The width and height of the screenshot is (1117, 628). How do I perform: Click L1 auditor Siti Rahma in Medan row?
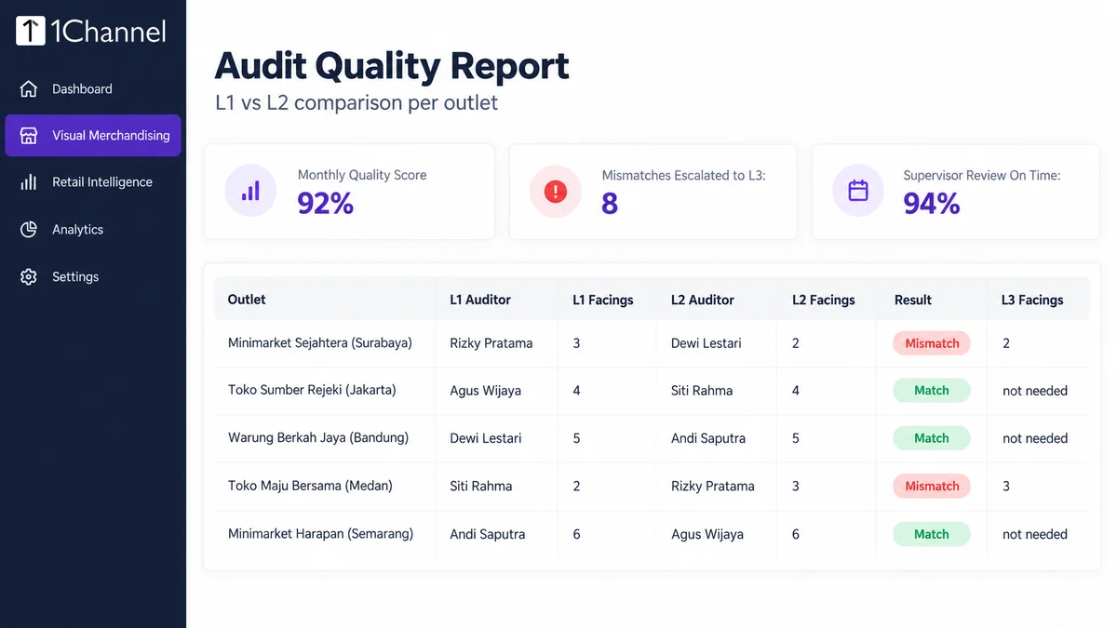pos(481,486)
